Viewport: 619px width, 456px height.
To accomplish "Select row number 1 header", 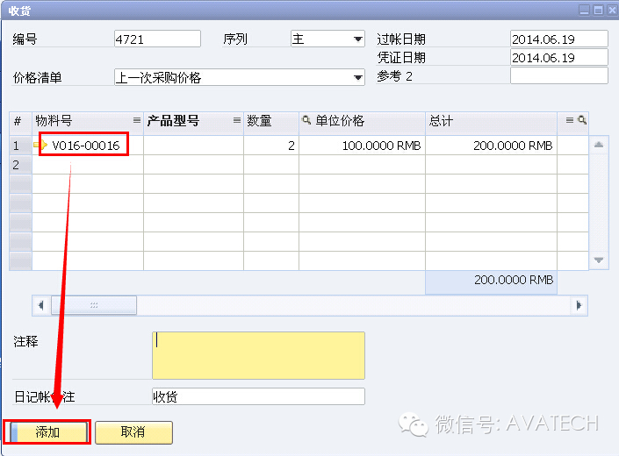I will [20, 146].
